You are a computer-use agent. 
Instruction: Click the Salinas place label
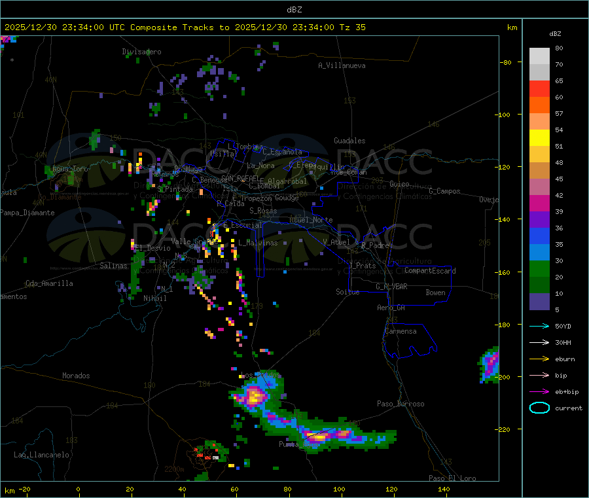(113, 266)
